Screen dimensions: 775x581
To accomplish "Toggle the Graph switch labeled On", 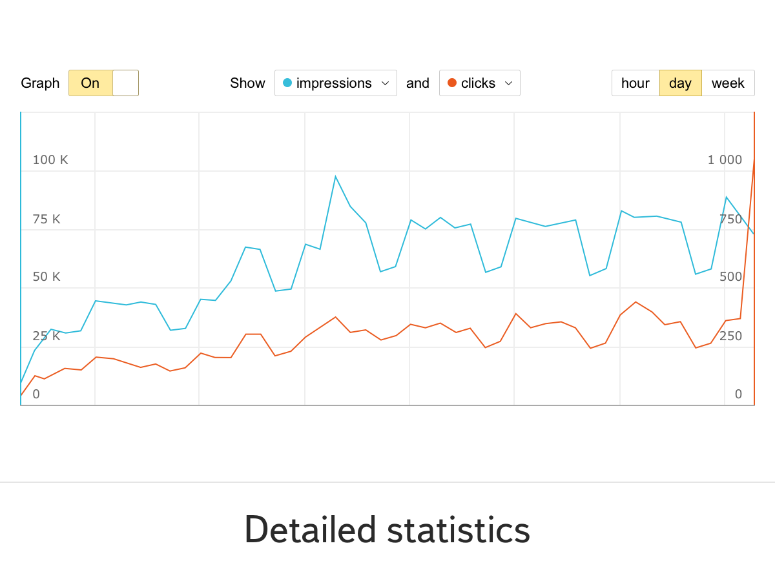I will pos(90,83).
